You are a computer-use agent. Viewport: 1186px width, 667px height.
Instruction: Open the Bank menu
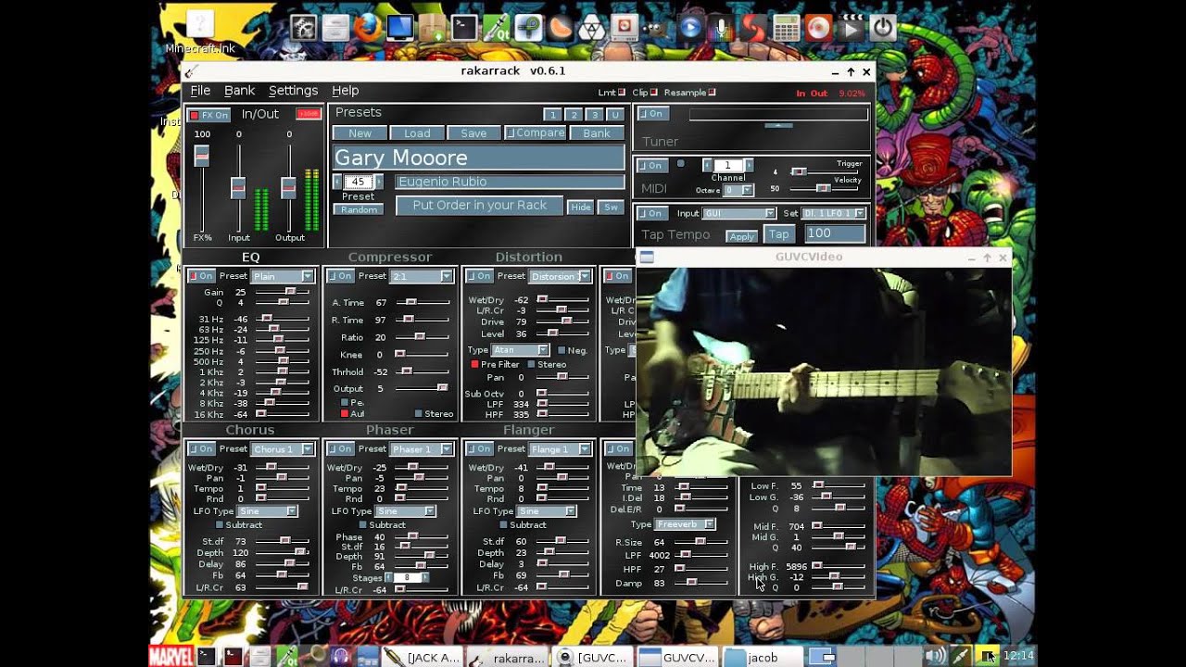point(239,91)
